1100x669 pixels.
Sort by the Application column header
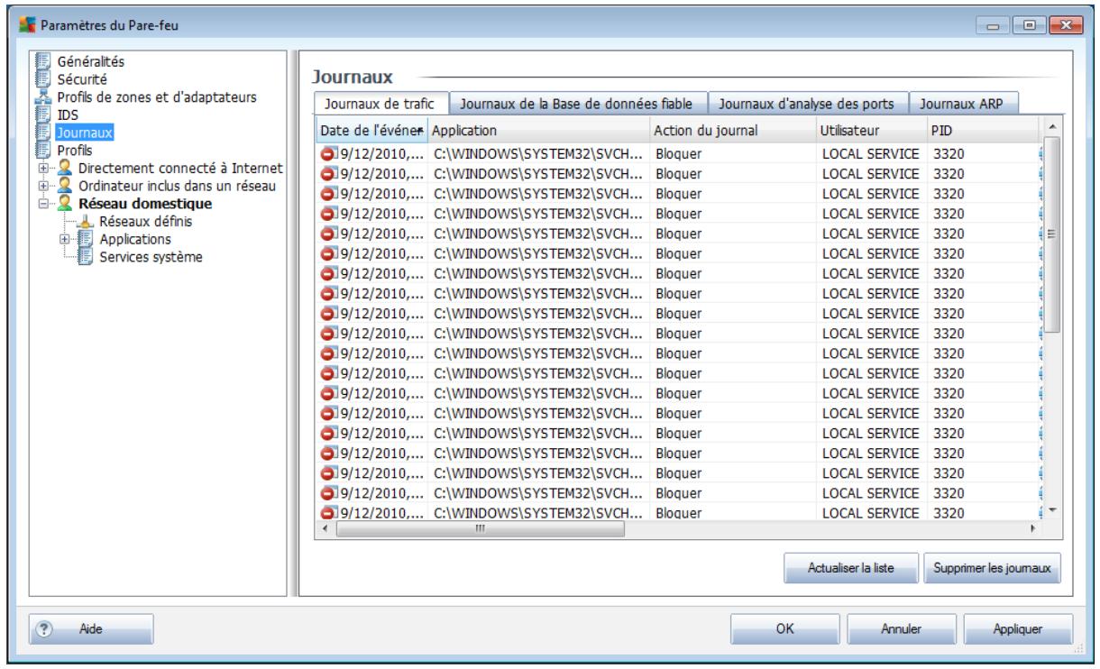point(539,131)
